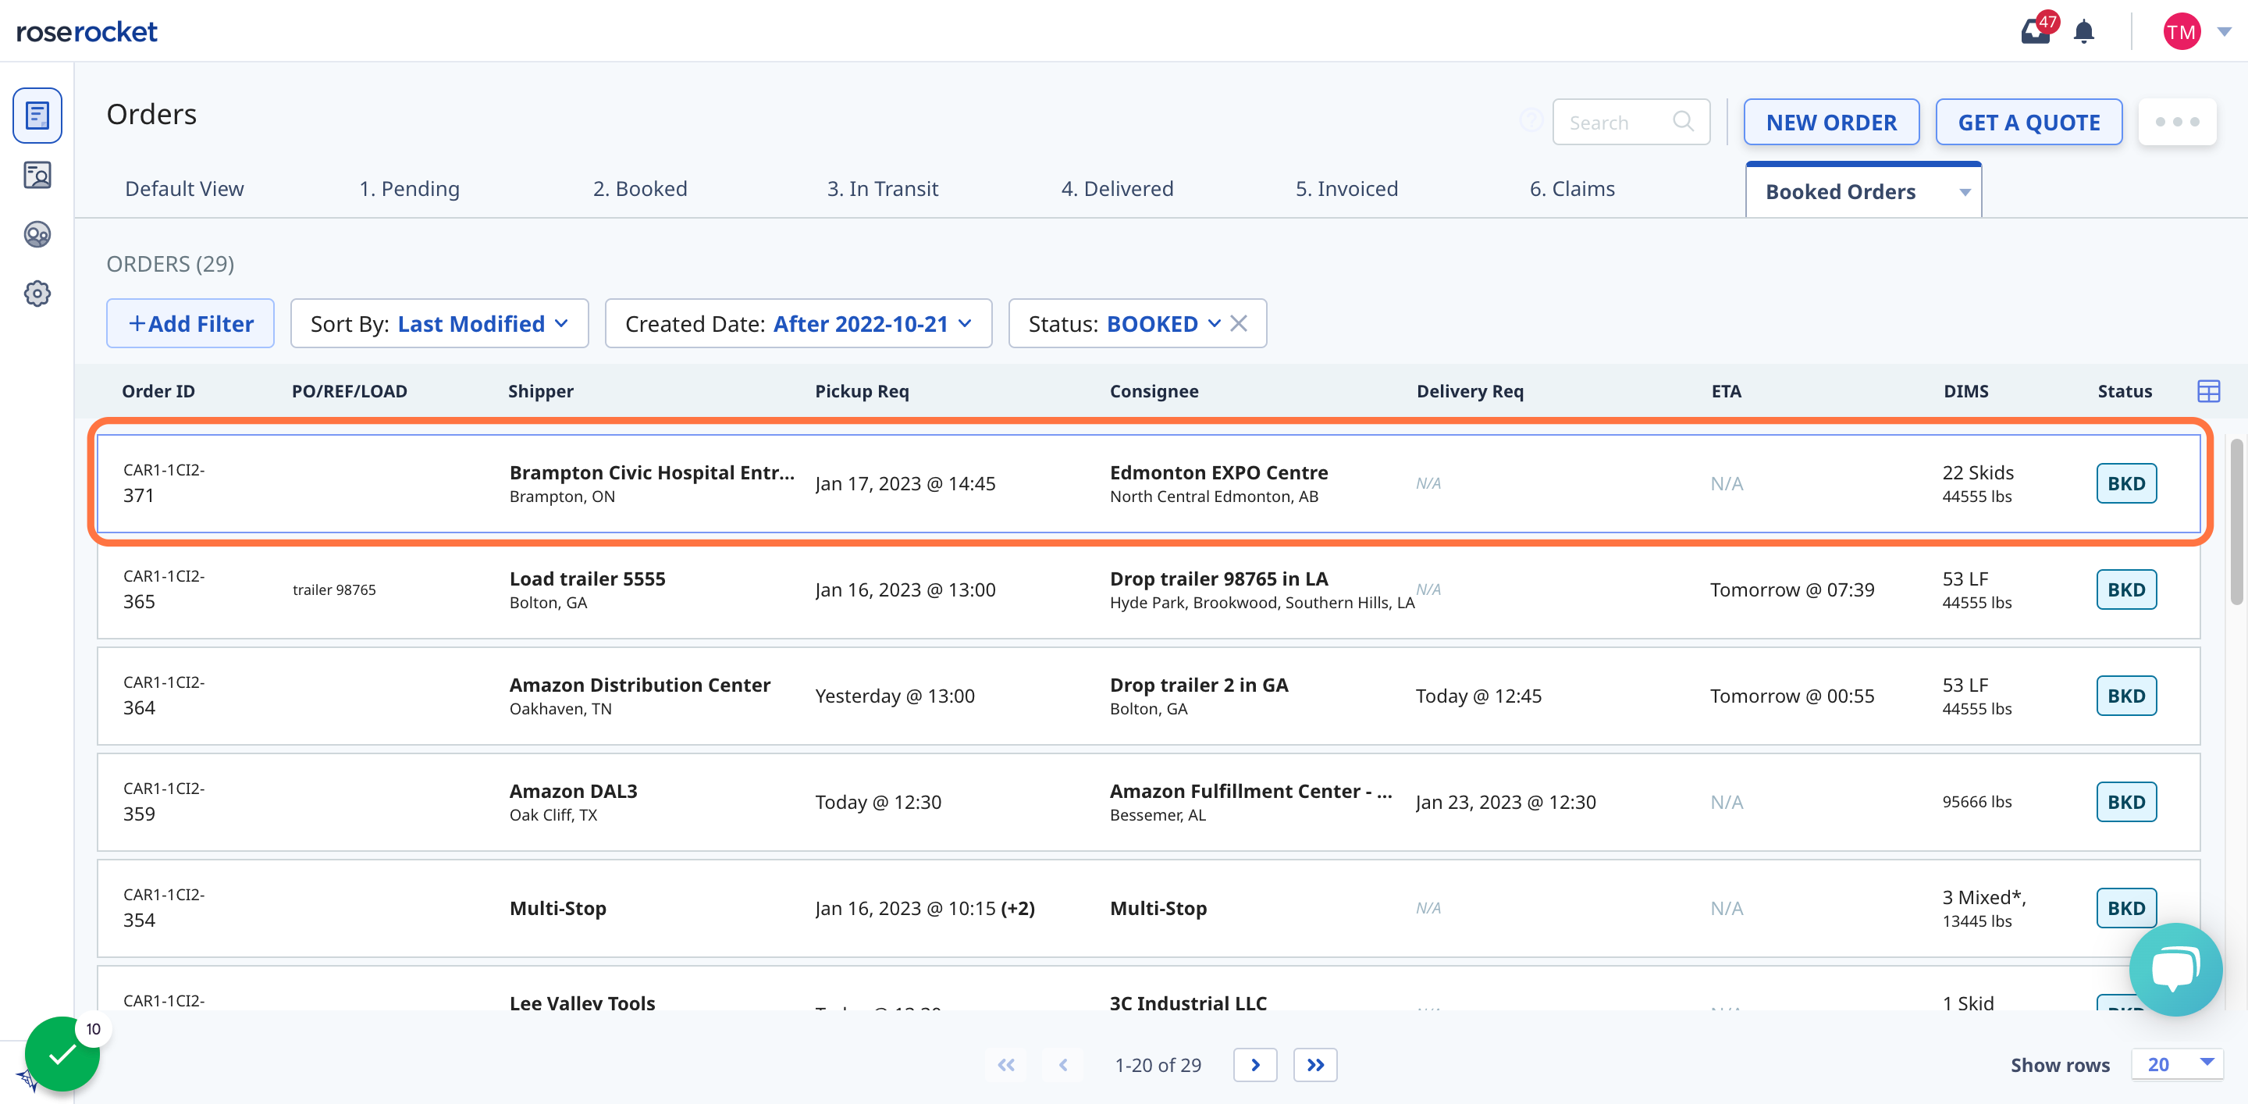Screen dimensions: 2248x1104
Task: Open the column configuration table icon
Action: [x=2208, y=391]
